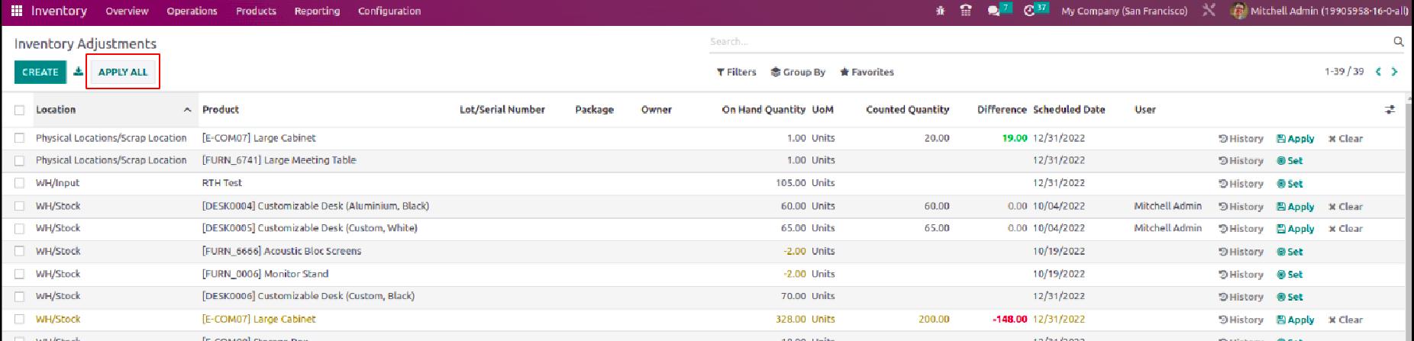This screenshot has width=1414, height=341.
Task: Open the apps grid menu icon
Action: (17, 11)
